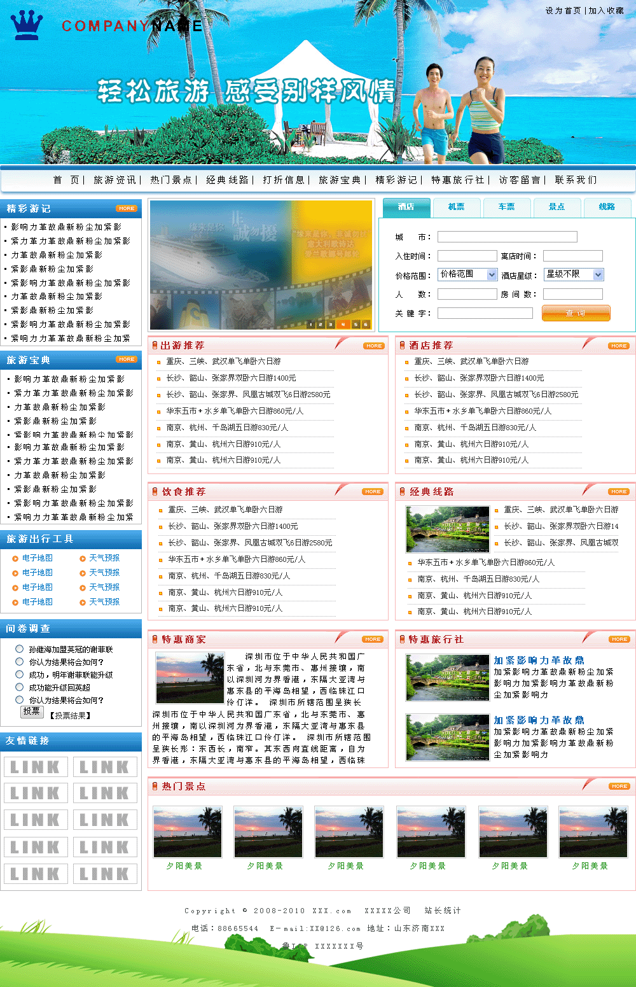Select the 成功能升级回英超 radio button

[x=20, y=687]
